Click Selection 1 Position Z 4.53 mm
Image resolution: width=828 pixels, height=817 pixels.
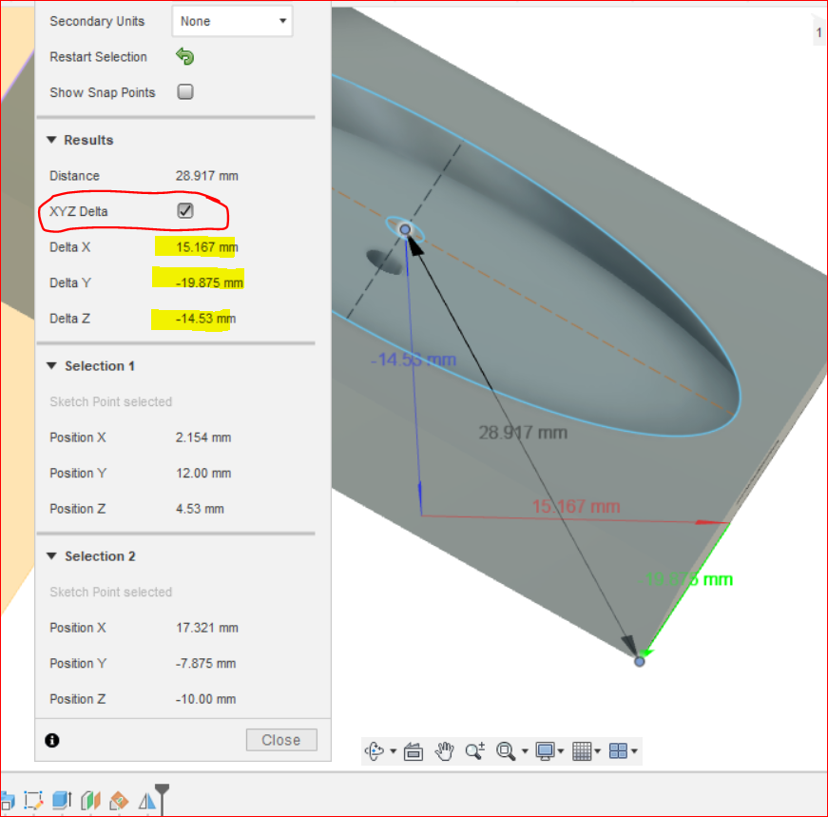pyautogui.click(x=200, y=509)
